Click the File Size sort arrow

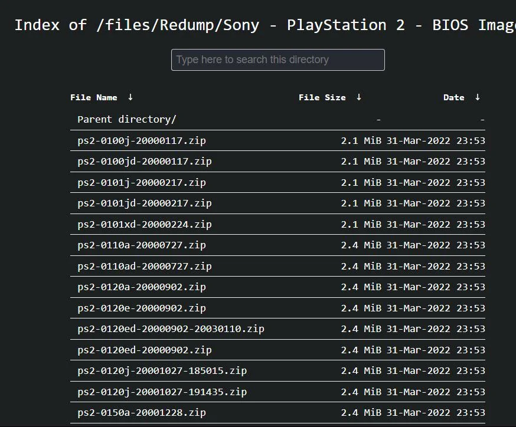pyautogui.click(x=359, y=97)
